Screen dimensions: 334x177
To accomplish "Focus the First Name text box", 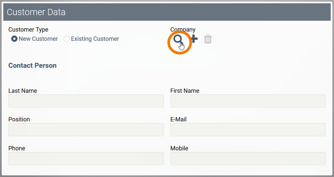I will coord(248,101).
